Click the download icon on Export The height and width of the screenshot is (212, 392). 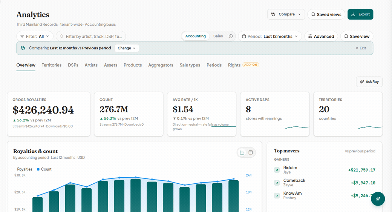click(353, 14)
